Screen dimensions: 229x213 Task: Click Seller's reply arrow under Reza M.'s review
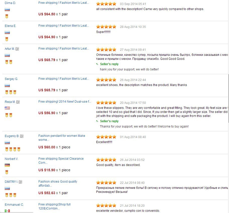[x=97, y=121]
